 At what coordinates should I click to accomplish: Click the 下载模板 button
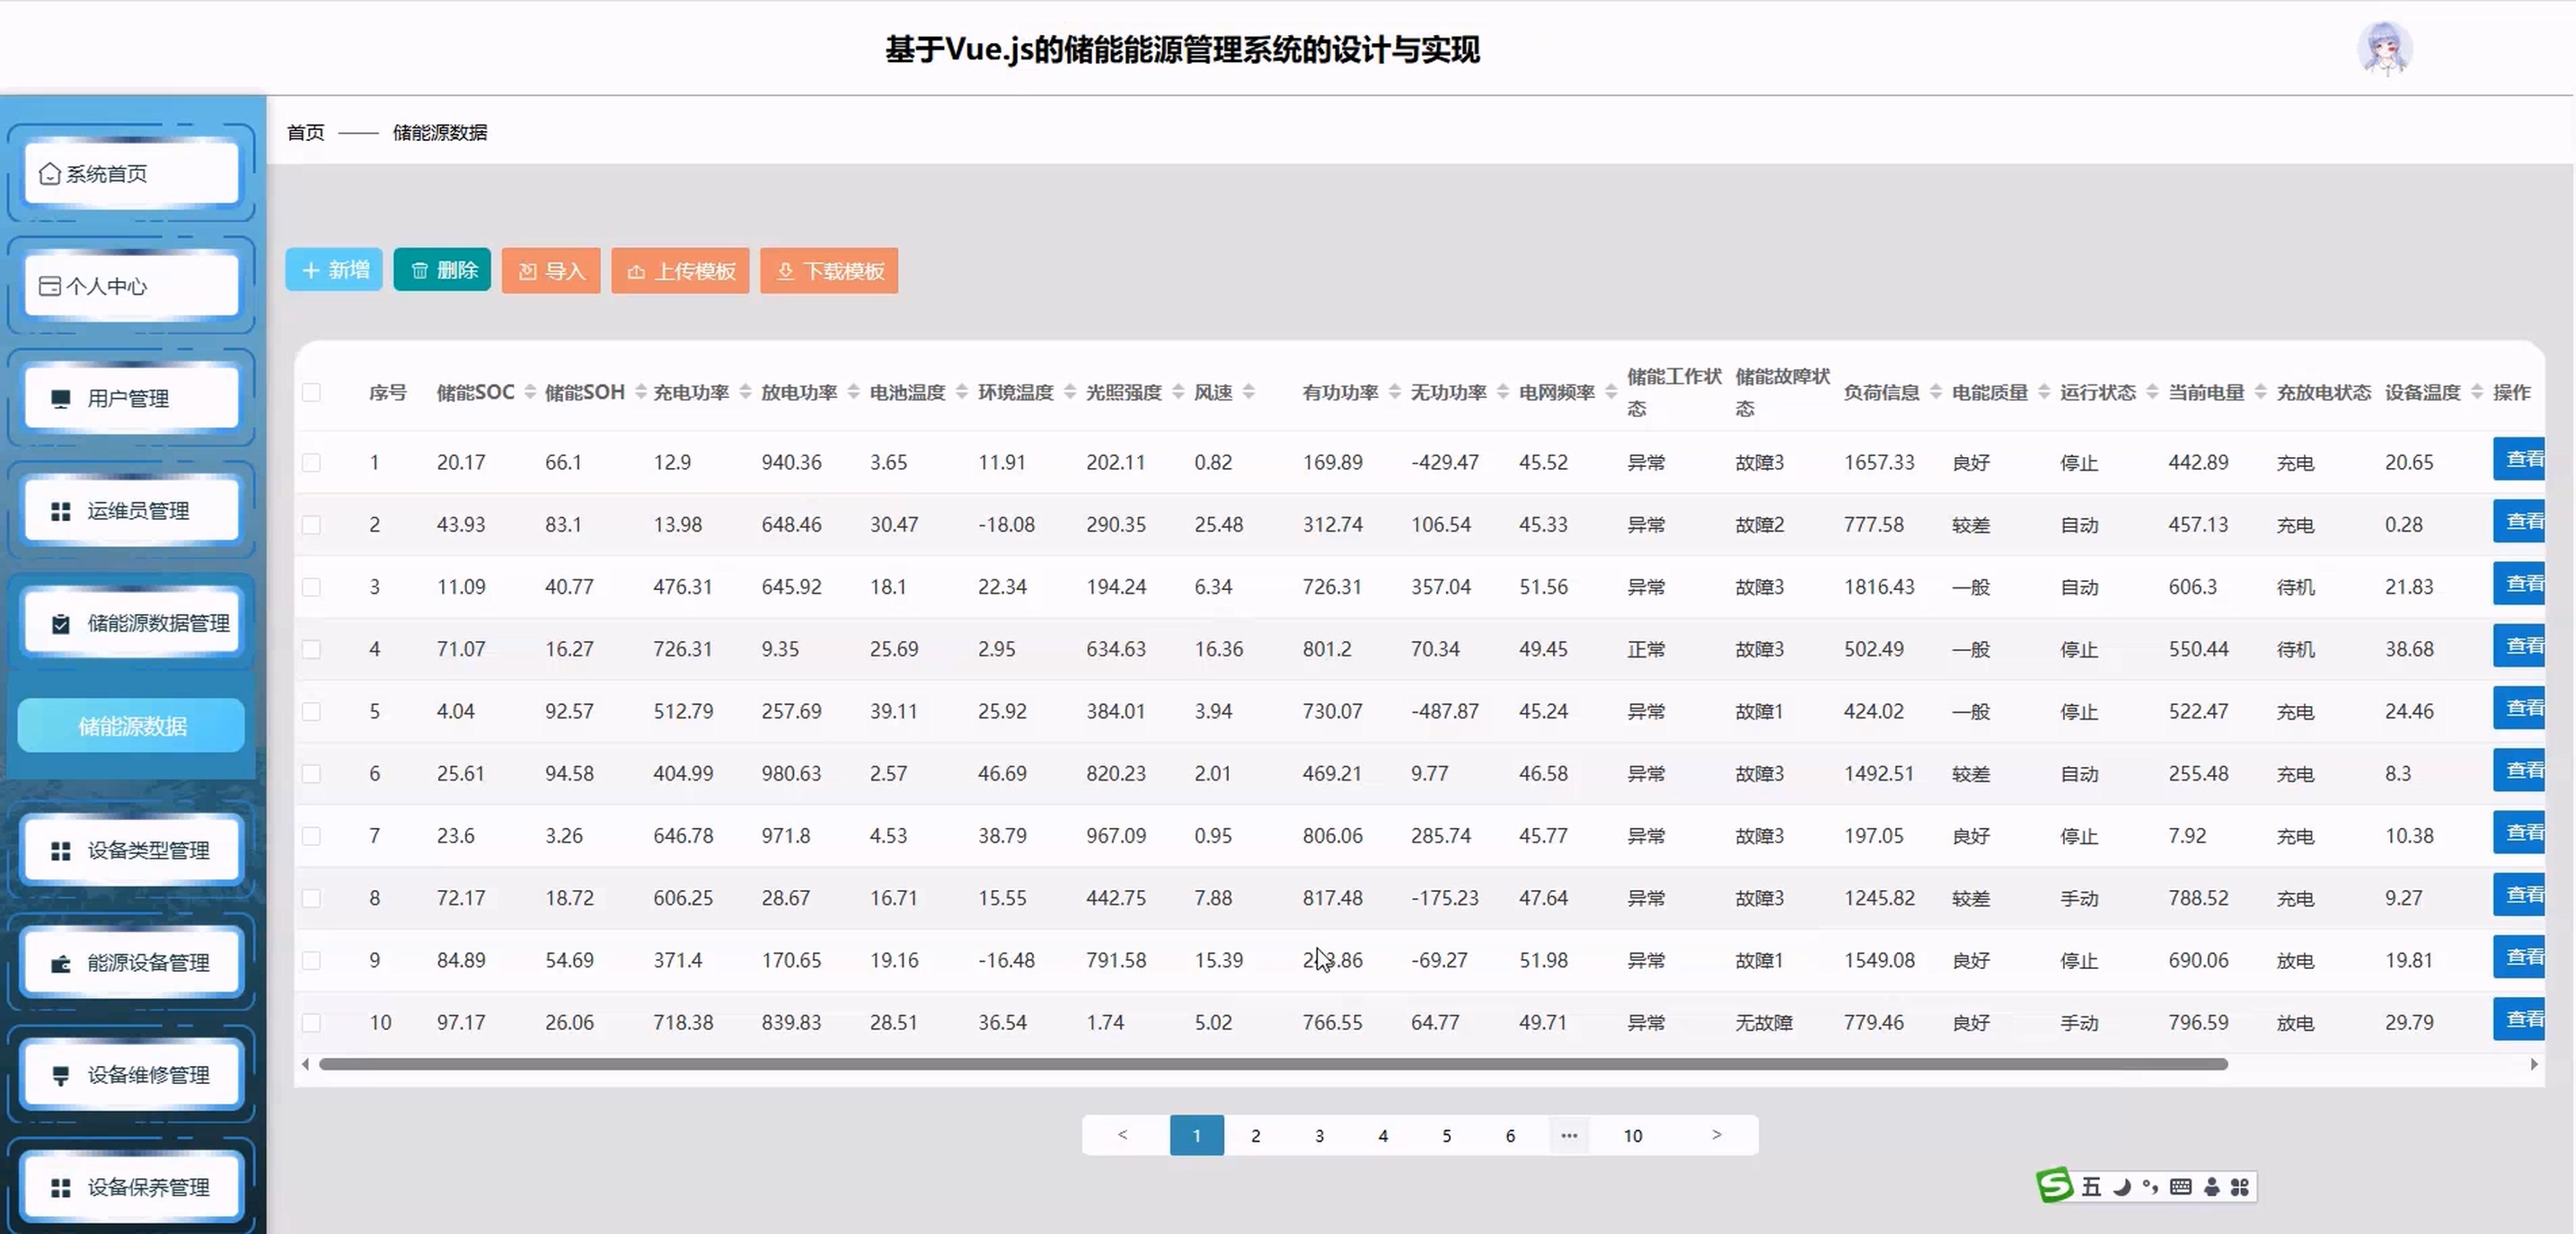click(x=829, y=271)
